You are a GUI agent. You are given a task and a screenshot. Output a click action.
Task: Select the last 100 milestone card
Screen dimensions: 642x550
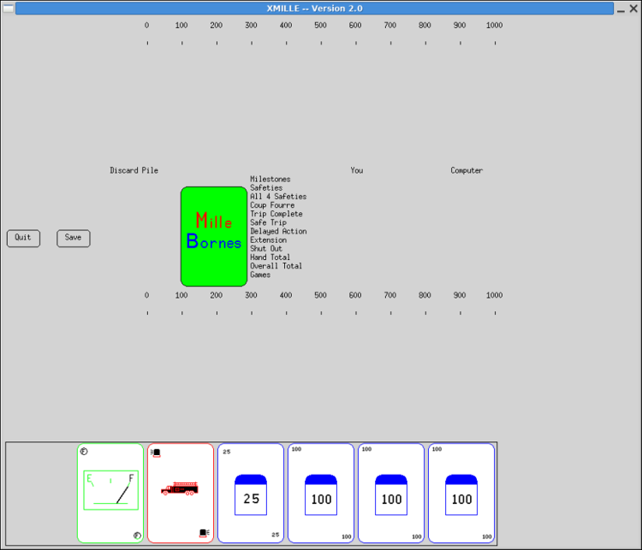pos(461,493)
